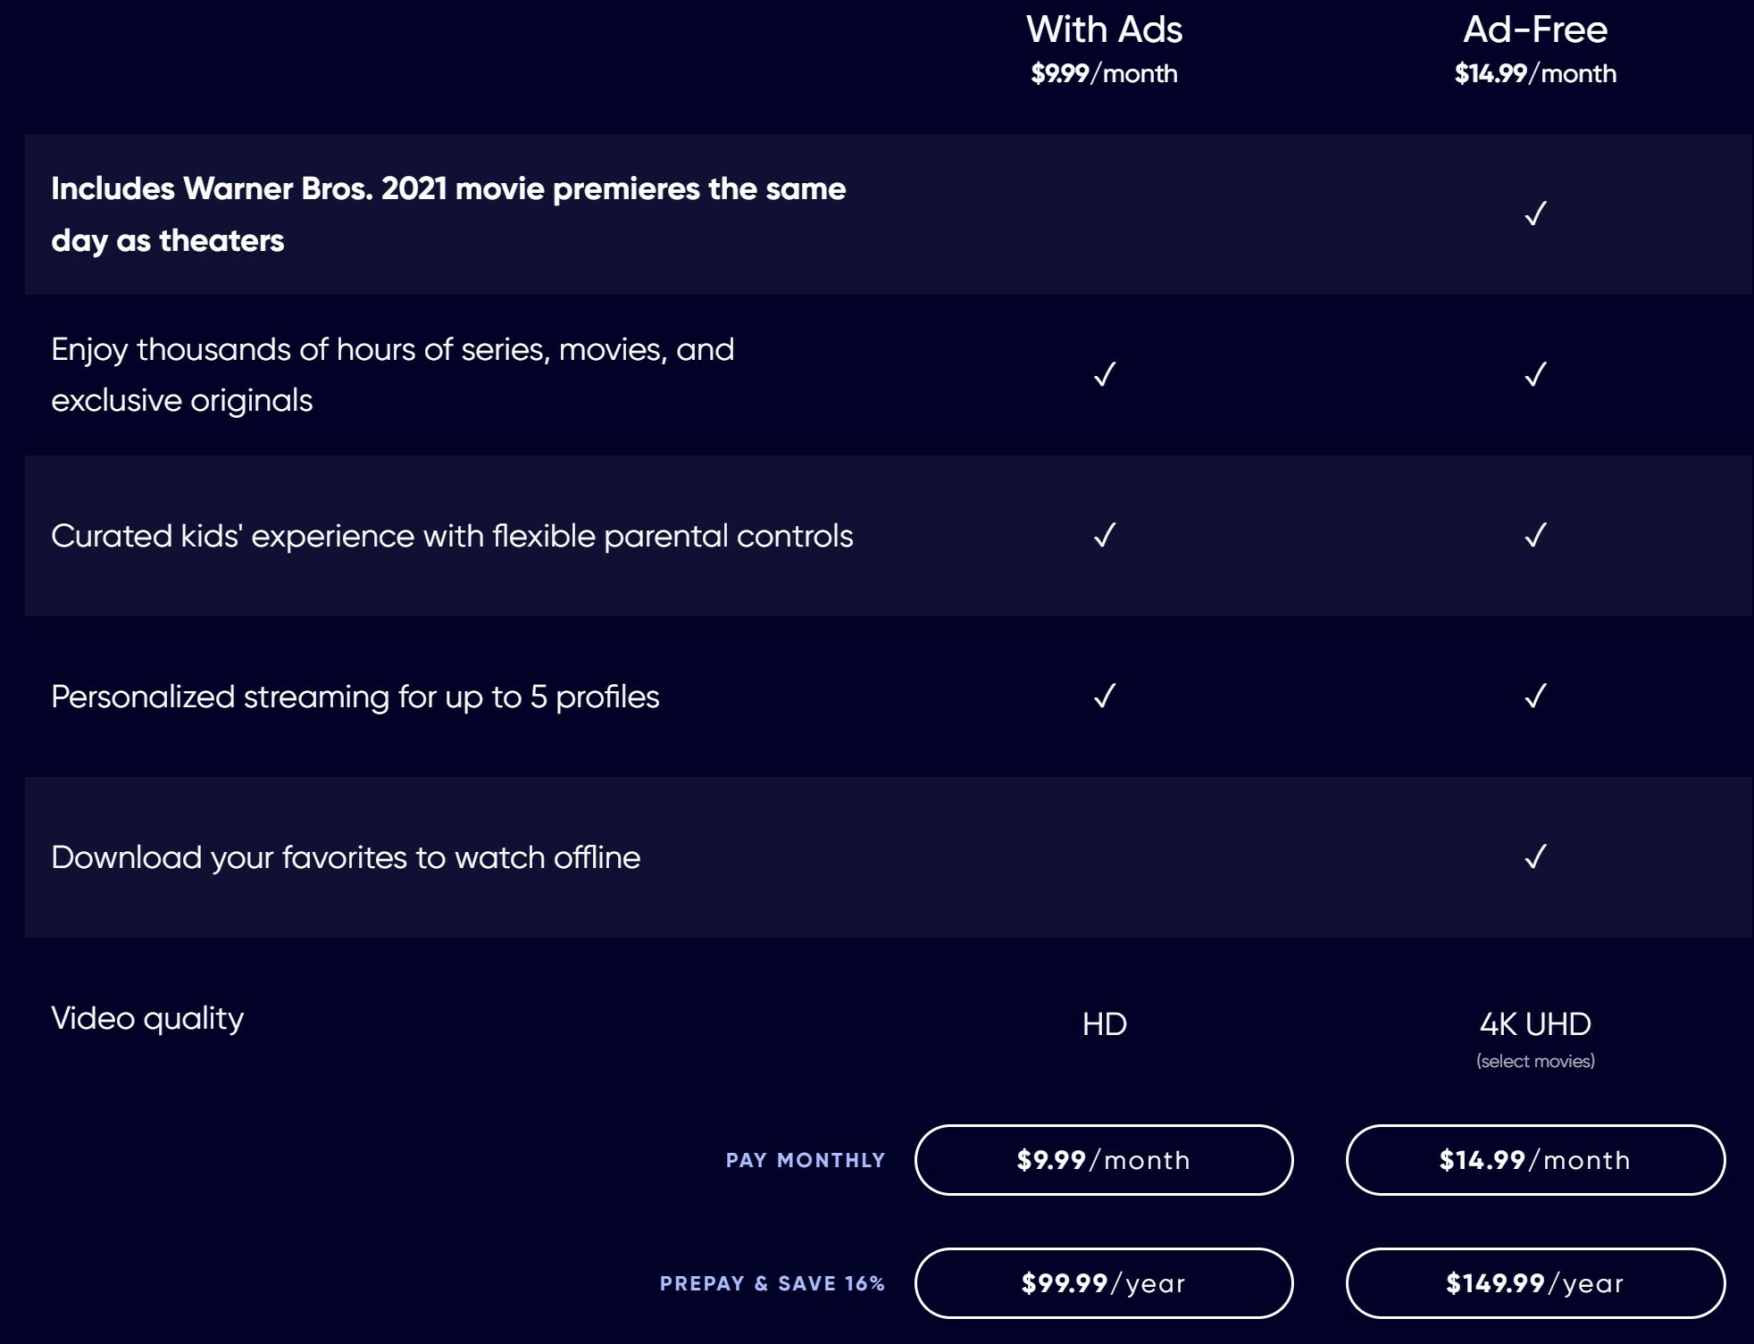Click the Download your favorites feature row
Screen dimensions: 1754x1344
pos(889,857)
